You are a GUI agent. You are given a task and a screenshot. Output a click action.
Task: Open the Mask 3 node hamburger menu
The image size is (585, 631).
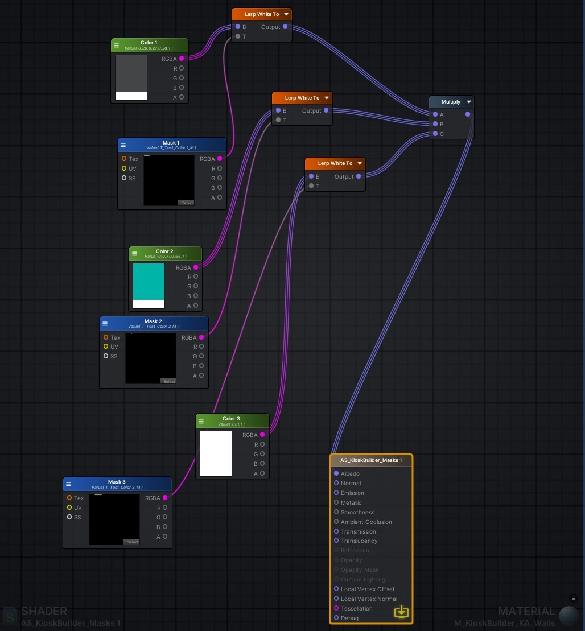click(x=69, y=484)
